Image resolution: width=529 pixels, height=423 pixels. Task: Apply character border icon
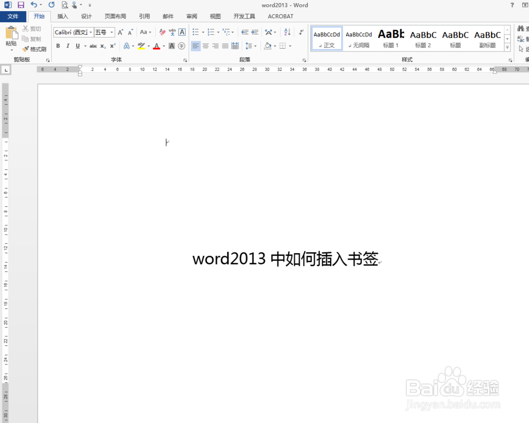click(x=182, y=32)
